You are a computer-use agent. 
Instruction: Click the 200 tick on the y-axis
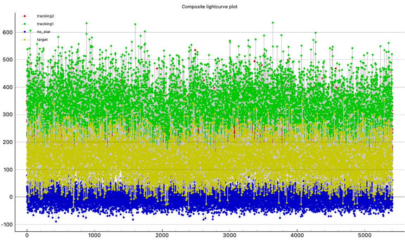point(7,142)
